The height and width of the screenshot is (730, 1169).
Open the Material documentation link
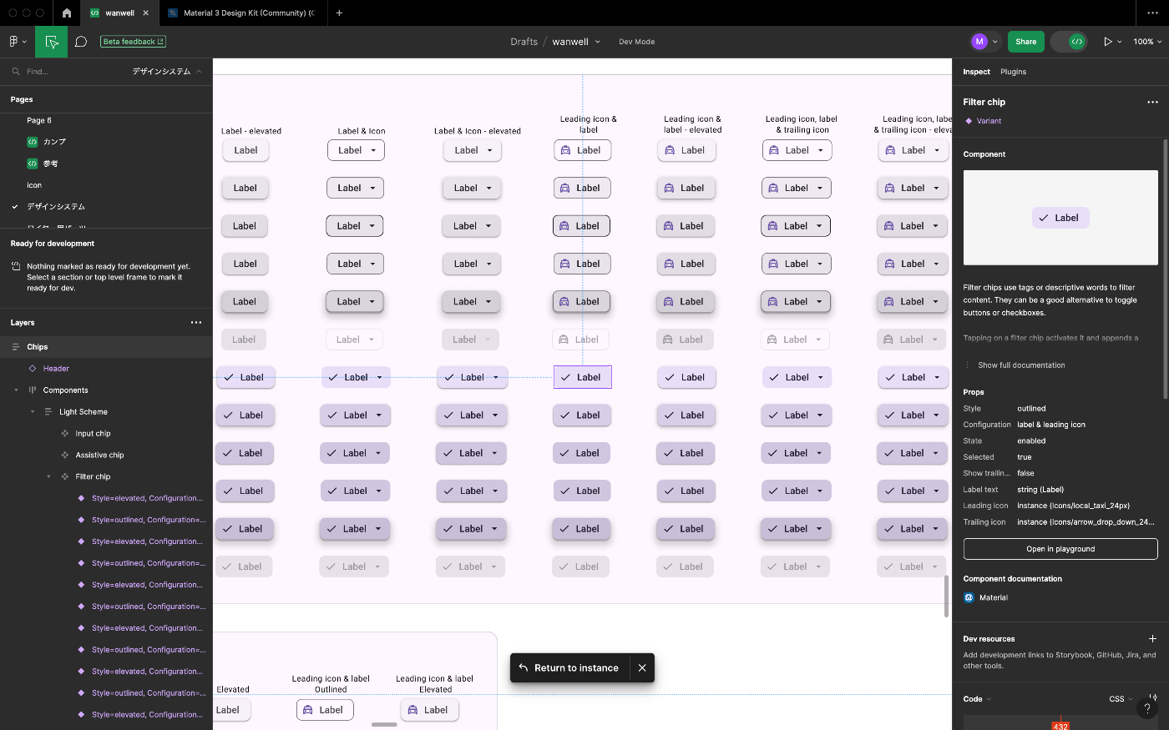point(994,597)
